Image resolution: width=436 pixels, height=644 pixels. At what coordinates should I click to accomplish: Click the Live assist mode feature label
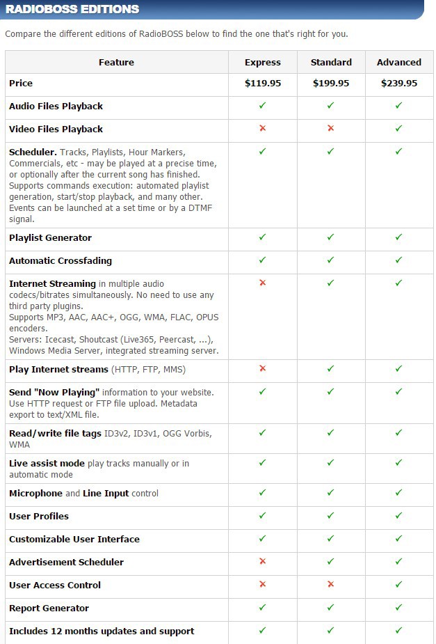point(47,463)
